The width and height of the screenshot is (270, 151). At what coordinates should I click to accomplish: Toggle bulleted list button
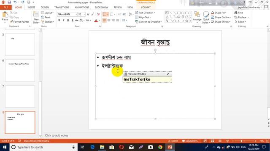click(x=104, y=14)
